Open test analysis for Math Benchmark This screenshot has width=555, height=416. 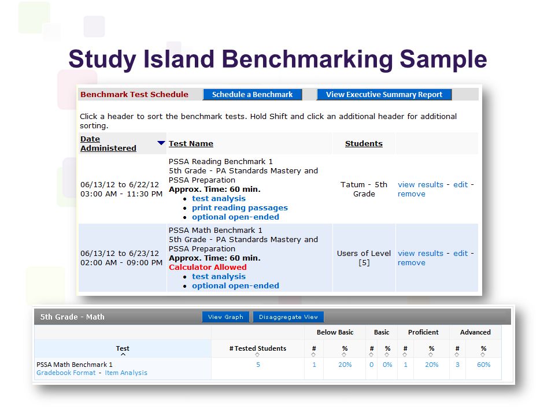pos(219,276)
